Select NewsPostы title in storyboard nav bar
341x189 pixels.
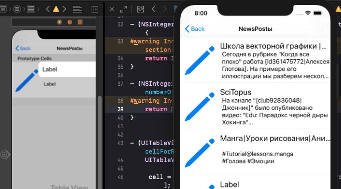click(x=70, y=48)
